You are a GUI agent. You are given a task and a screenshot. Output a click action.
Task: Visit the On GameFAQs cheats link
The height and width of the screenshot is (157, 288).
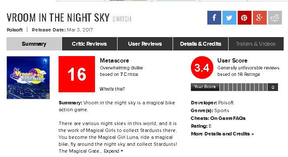click(x=228, y=118)
